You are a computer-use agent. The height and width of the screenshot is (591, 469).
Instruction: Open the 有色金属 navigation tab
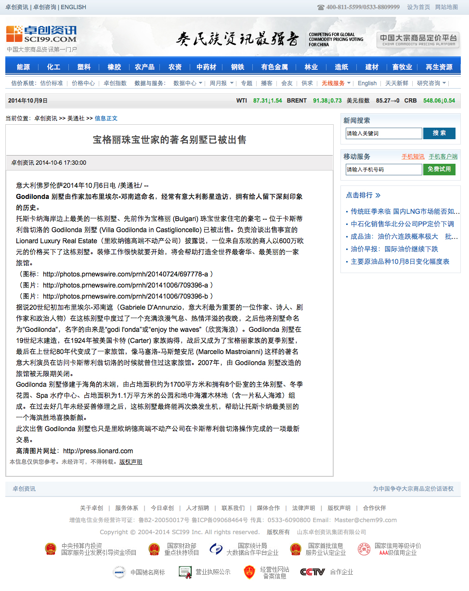[x=274, y=67]
